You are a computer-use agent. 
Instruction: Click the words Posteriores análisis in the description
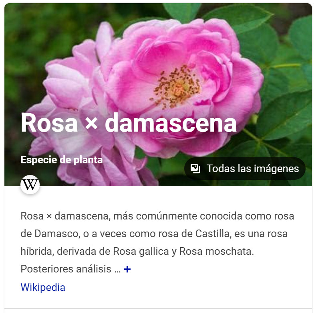pos(66,269)
